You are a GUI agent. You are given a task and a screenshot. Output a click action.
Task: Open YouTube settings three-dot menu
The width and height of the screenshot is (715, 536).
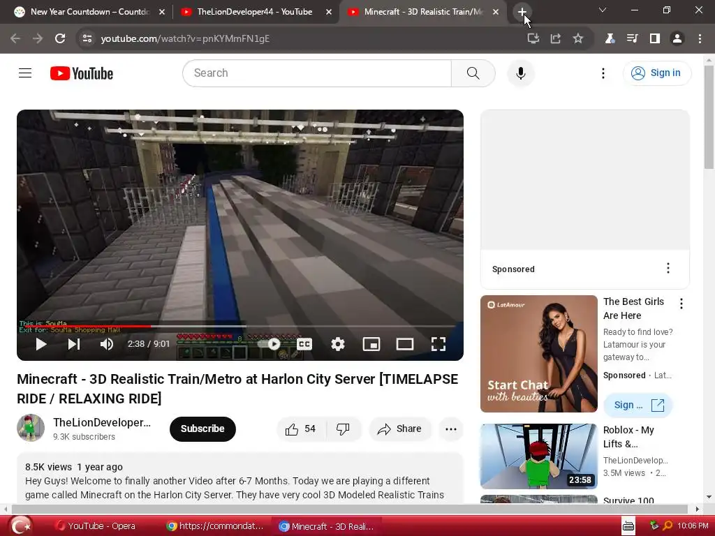pos(603,73)
